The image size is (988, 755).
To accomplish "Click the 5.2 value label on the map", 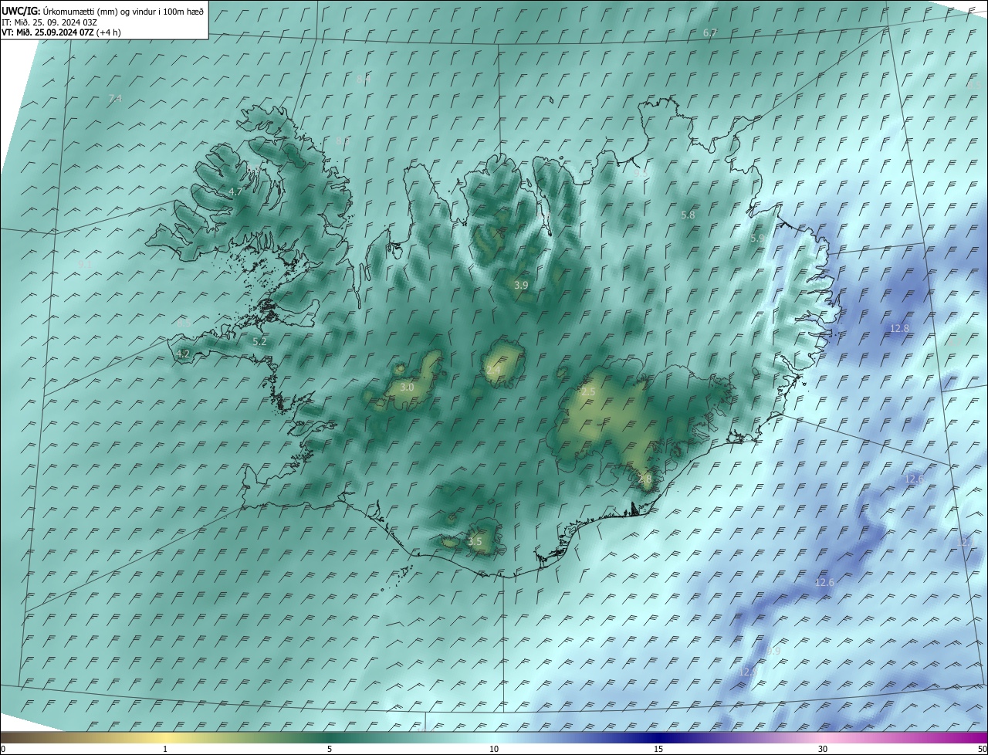I will click(x=259, y=341).
